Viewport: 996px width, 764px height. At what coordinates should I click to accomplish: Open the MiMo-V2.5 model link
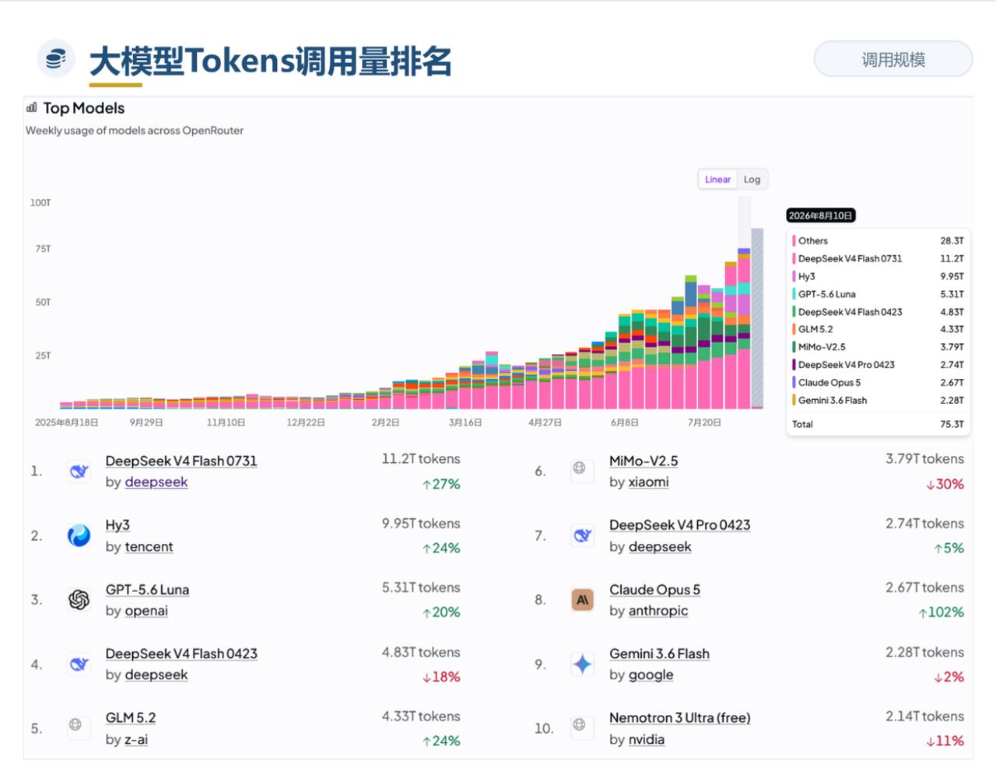644,461
